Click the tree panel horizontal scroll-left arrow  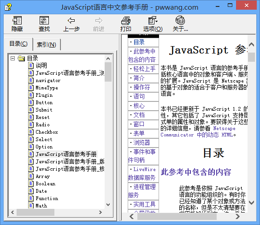coord(12,212)
